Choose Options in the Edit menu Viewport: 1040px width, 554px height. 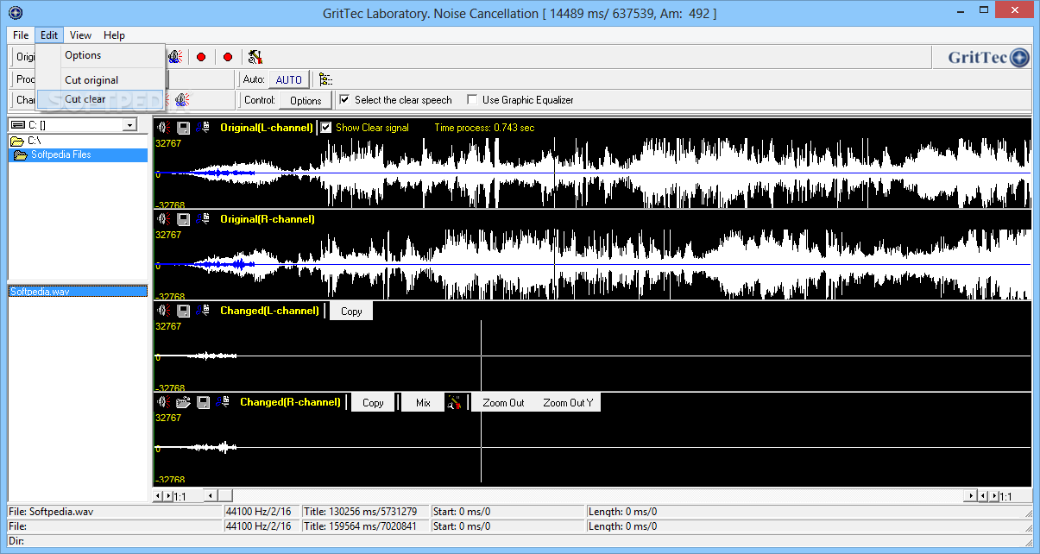[x=100, y=55]
